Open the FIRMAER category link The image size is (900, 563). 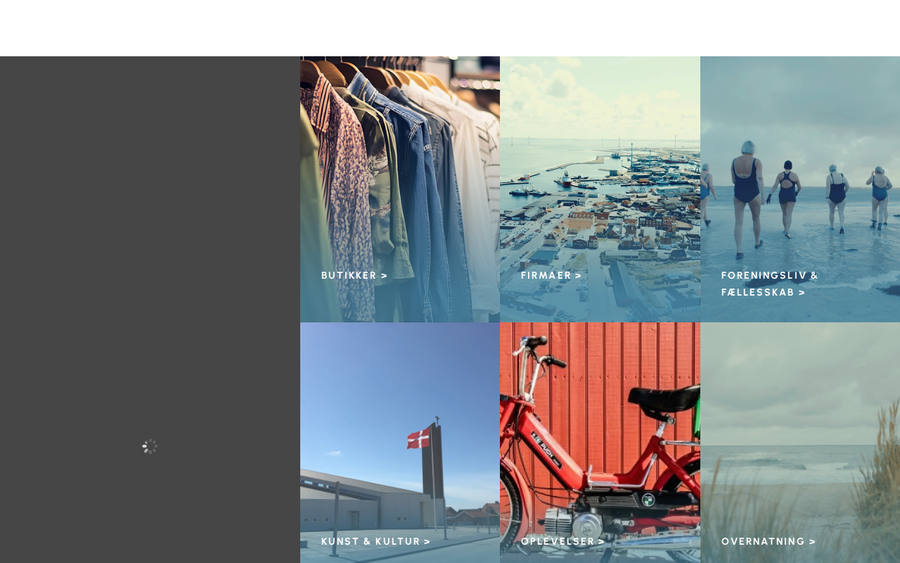tap(551, 275)
